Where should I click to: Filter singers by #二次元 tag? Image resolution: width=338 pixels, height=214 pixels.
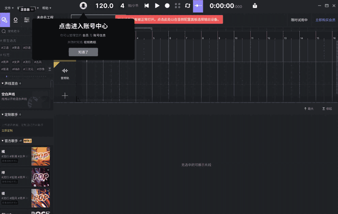[x=28, y=69]
